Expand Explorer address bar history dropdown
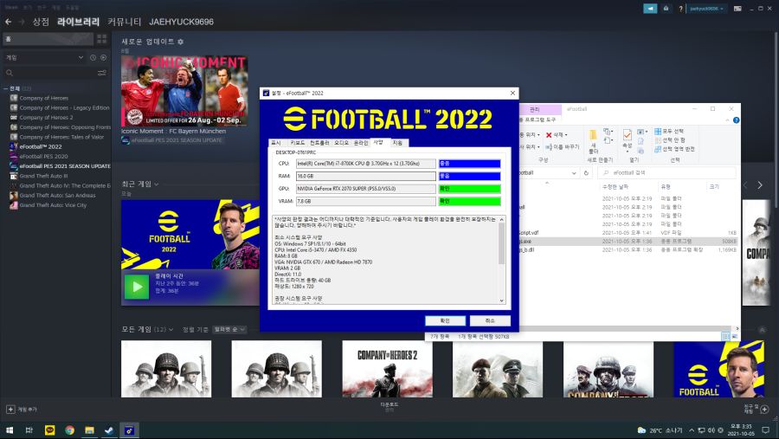The height and width of the screenshot is (439, 779). (574, 173)
